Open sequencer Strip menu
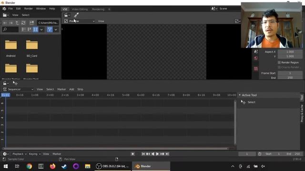The height and width of the screenshot is (171, 305). [80, 89]
